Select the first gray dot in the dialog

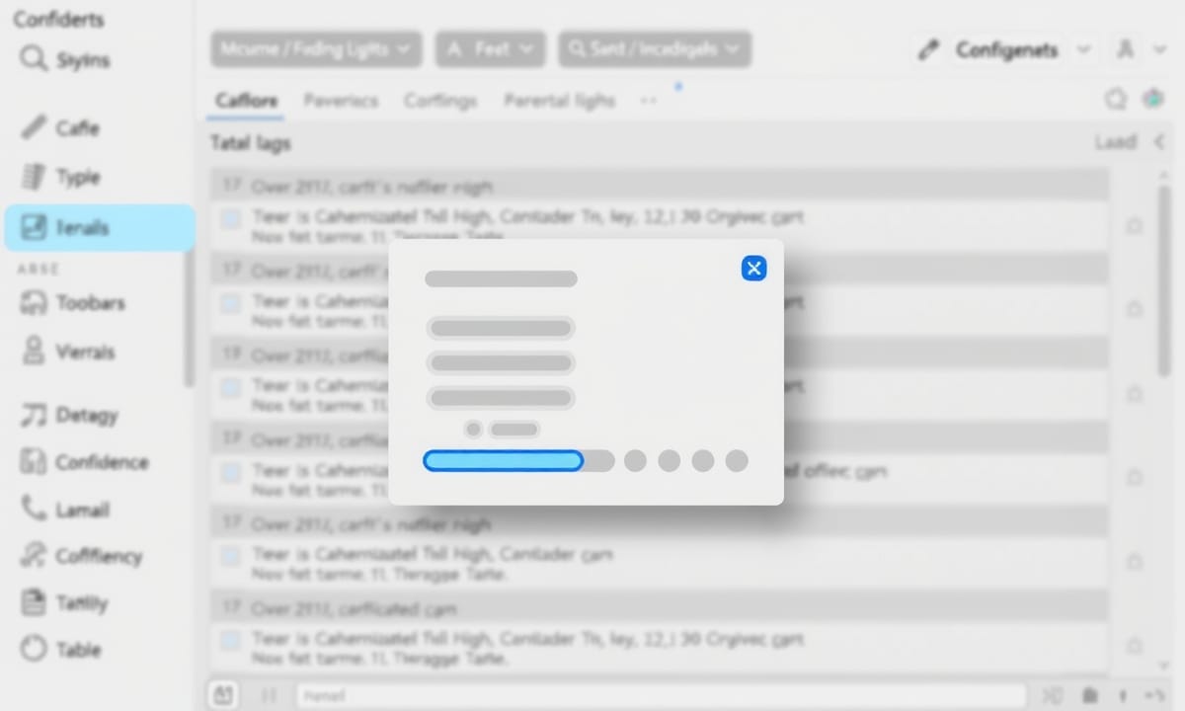tap(635, 461)
